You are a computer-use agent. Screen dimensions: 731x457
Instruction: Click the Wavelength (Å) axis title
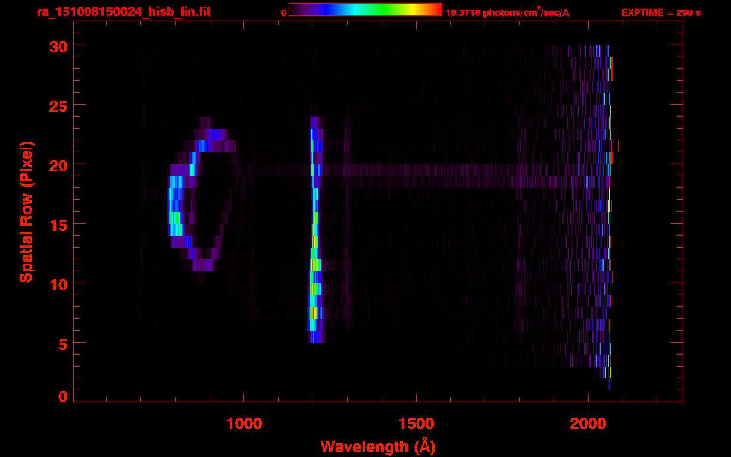point(378,446)
